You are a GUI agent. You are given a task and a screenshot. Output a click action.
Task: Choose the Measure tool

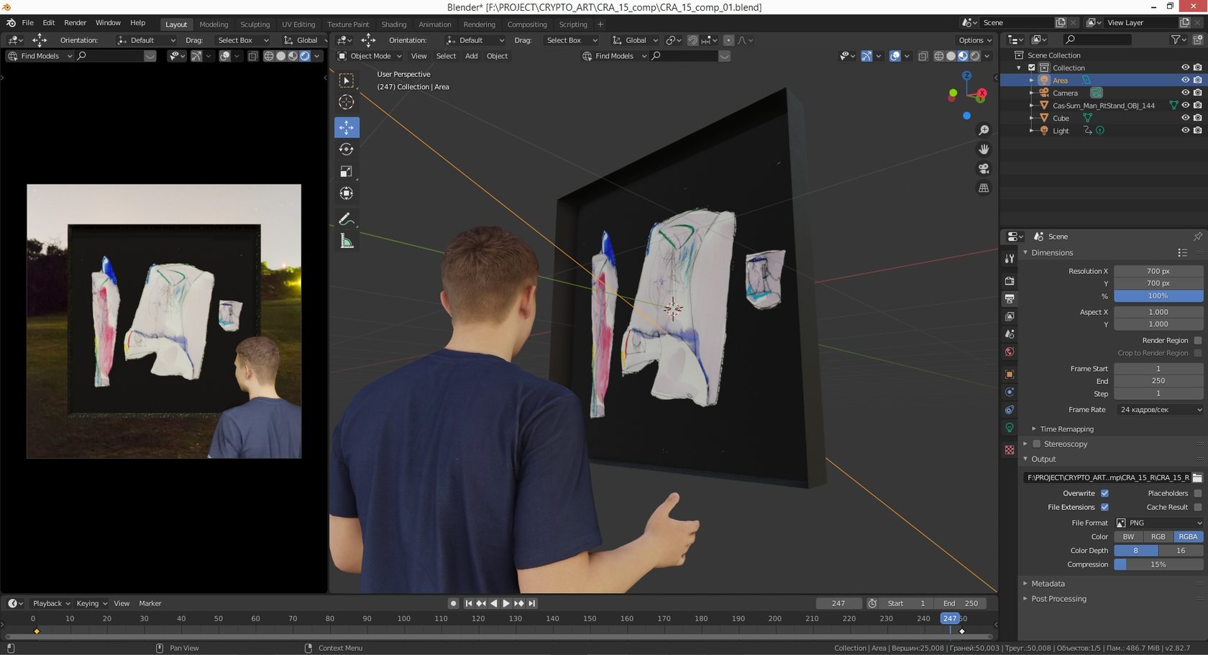pyautogui.click(x=347, y=242)
